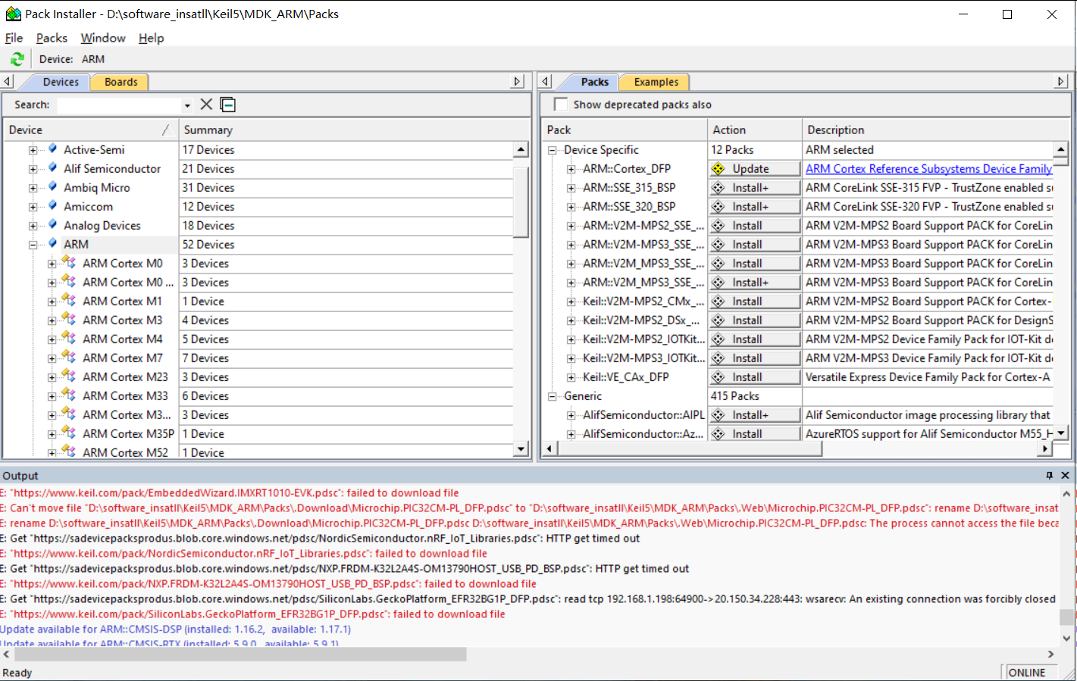Switch to the Boards tab
The image size is (1077, 681).
pos(121,82)
